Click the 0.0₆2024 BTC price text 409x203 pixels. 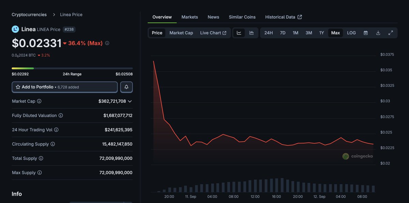pyautogui.click(x=24, y=55)
